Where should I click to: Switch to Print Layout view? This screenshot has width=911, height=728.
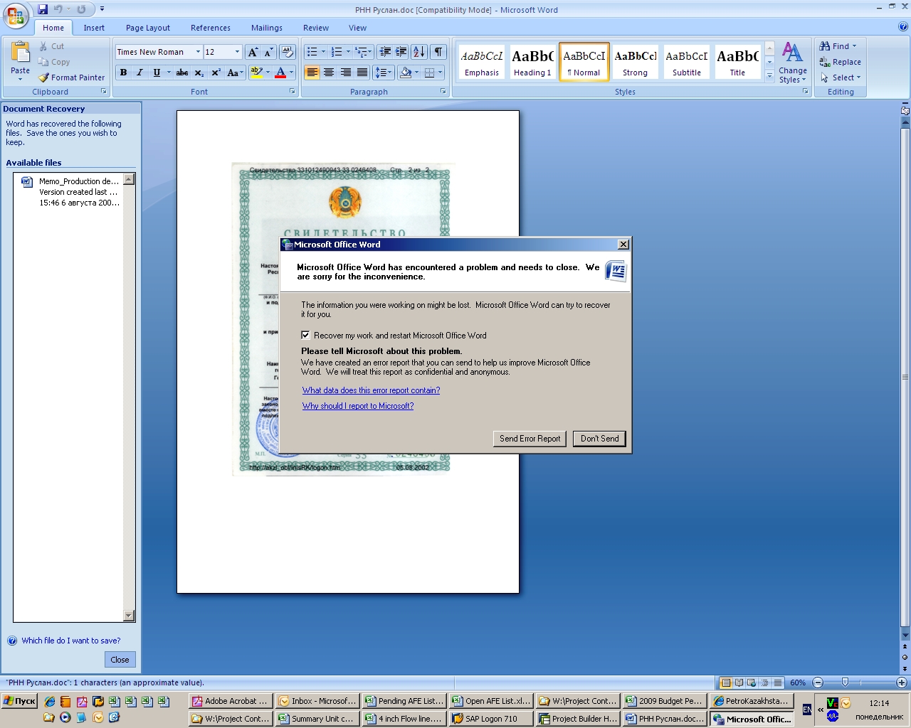click(x=725, y=682)
